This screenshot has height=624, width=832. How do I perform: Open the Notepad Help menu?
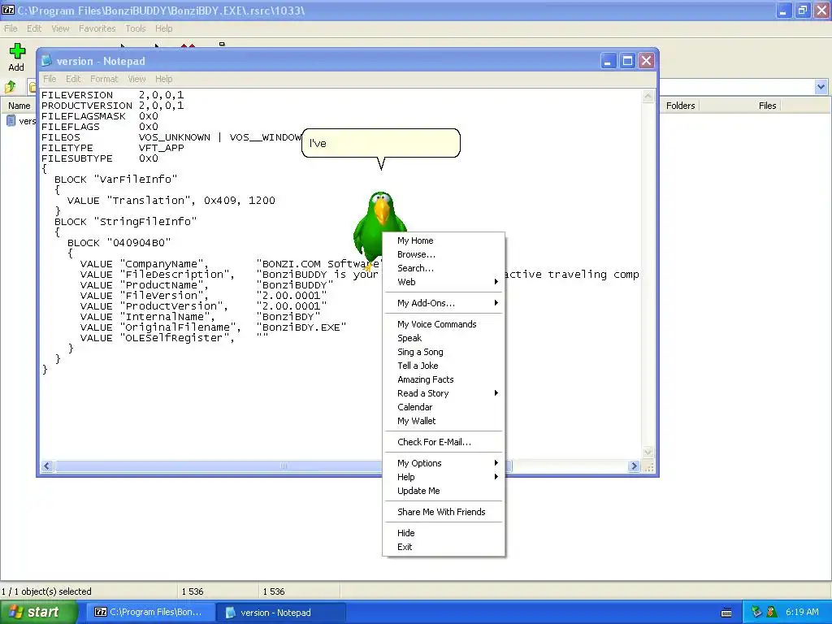pyautogui.click(x=164, y=79)
